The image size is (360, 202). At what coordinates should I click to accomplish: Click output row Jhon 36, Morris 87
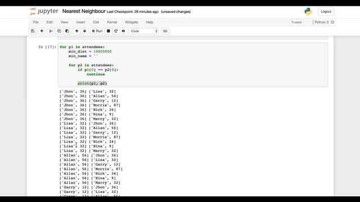(90, 105)
